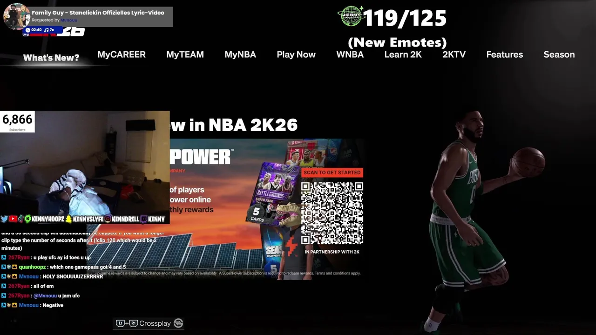
Task: Click the 'SCAN TO GET STARTED' red banner
Action: [x=332, y=172]
